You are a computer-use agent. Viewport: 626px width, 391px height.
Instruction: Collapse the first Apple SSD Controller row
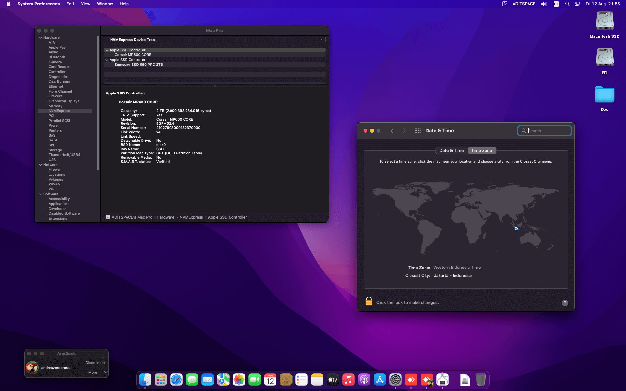[x=107, y=50]
